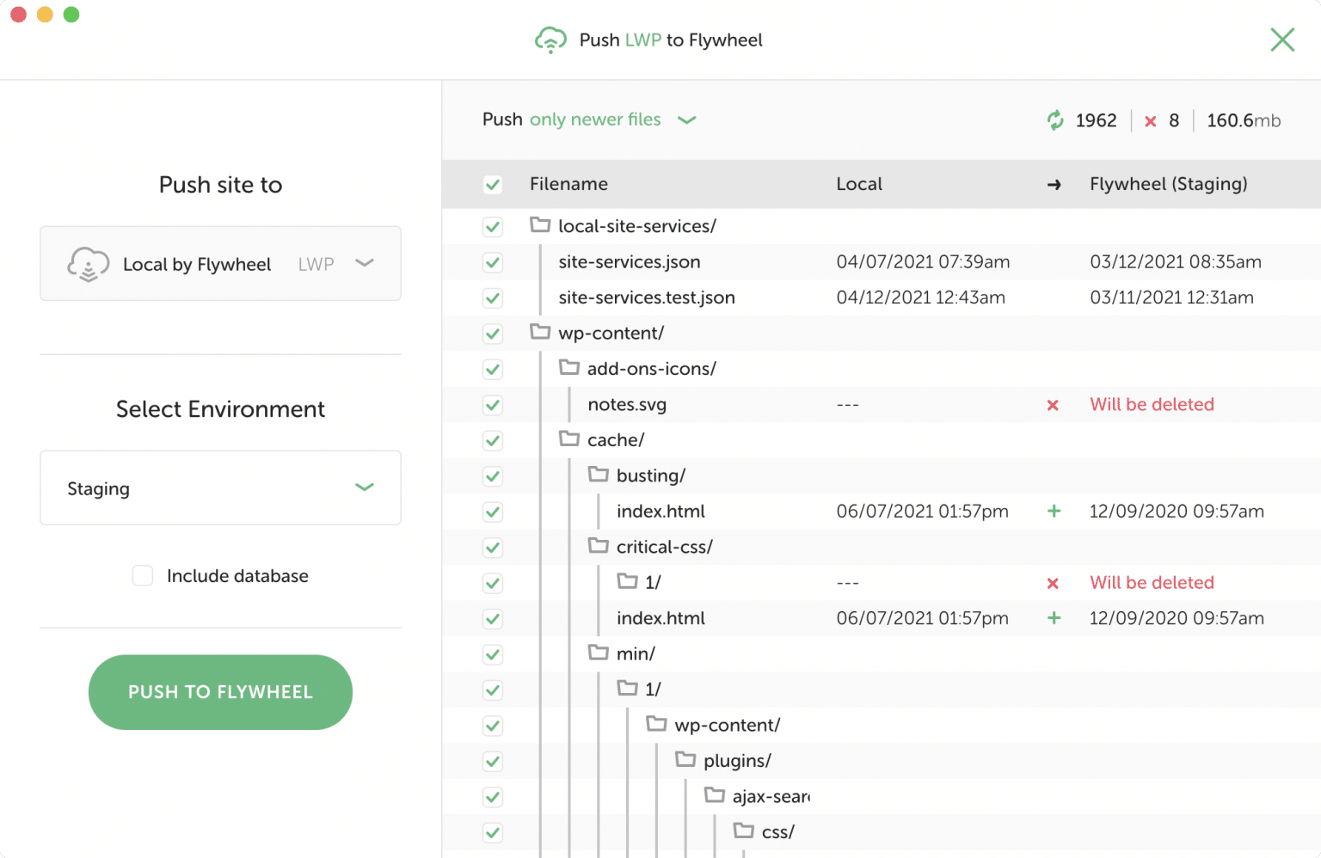Click the red X icon next to 8

(x=1150, y=121)
